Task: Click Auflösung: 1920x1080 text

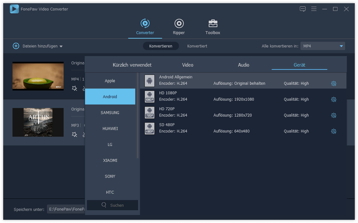Action: click(x=234, y=99)
